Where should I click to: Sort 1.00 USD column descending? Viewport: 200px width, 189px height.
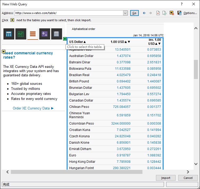(x=129, y=42)
